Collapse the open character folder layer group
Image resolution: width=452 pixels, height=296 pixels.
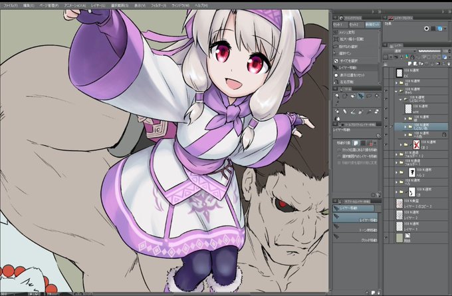point(397,91)
